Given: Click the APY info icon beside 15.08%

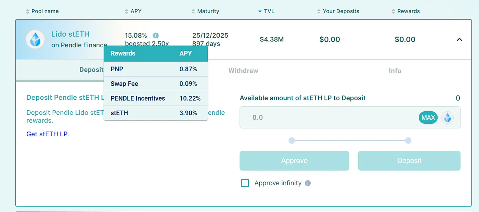Looking at the screenshot, I should 156,35.
